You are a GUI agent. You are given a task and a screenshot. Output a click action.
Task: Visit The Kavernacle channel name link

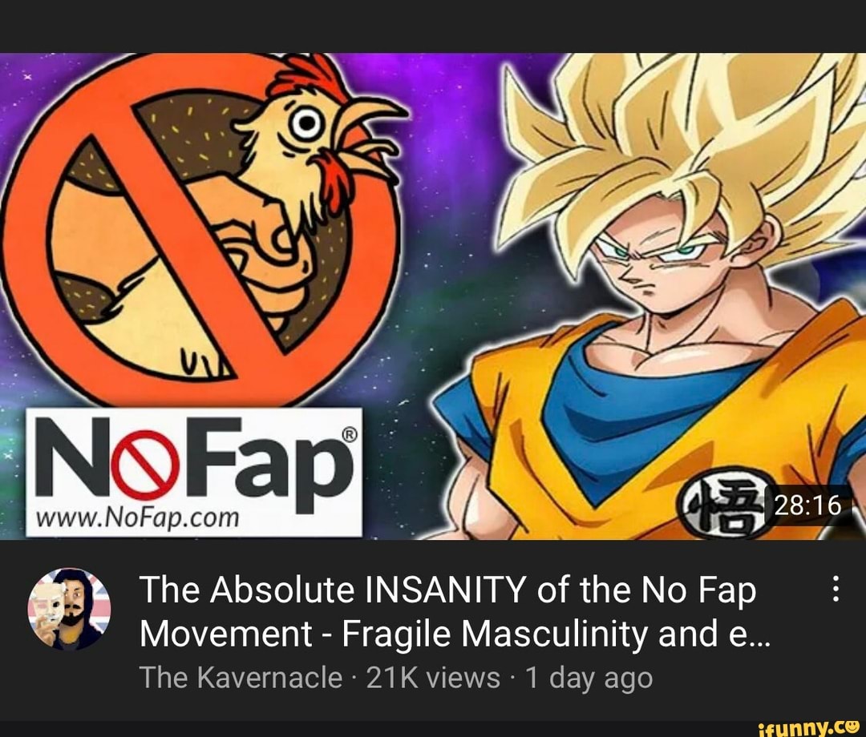[x=241, y=678]
